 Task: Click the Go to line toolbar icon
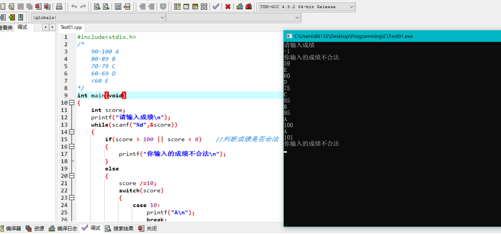(x=127, y=6)
